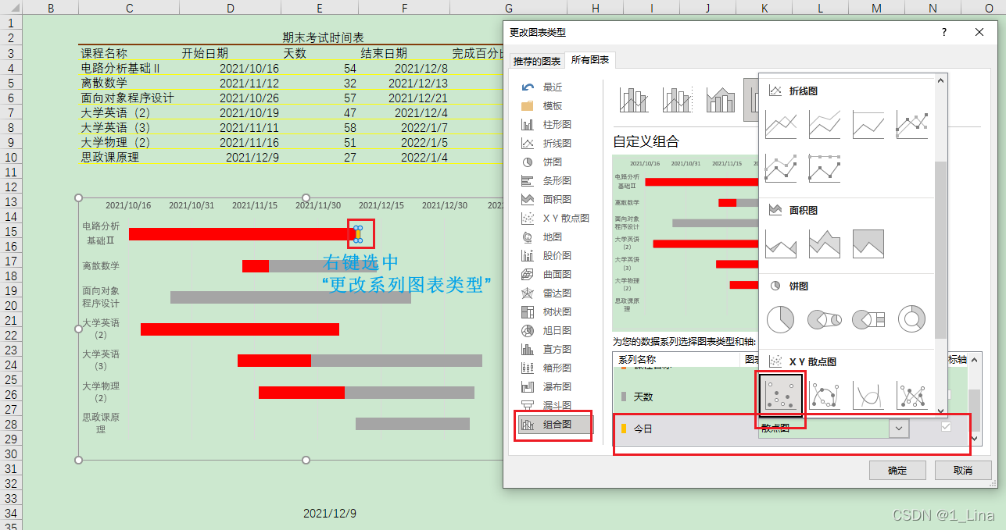
Task: Pick the basic scatter chart with markers only
Action: click(780, 396)
